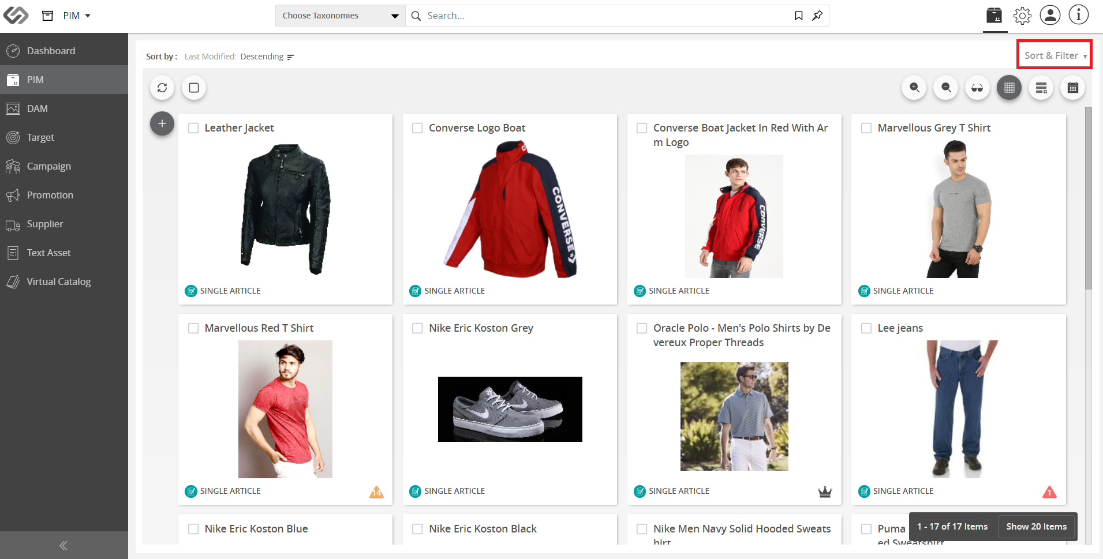Open Target in the sidebar
Screen dimensions: 1103x559
click(64, 137)
